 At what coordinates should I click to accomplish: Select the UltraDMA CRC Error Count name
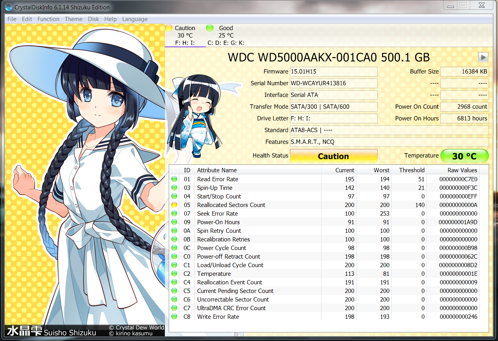[x=231, y=308]
